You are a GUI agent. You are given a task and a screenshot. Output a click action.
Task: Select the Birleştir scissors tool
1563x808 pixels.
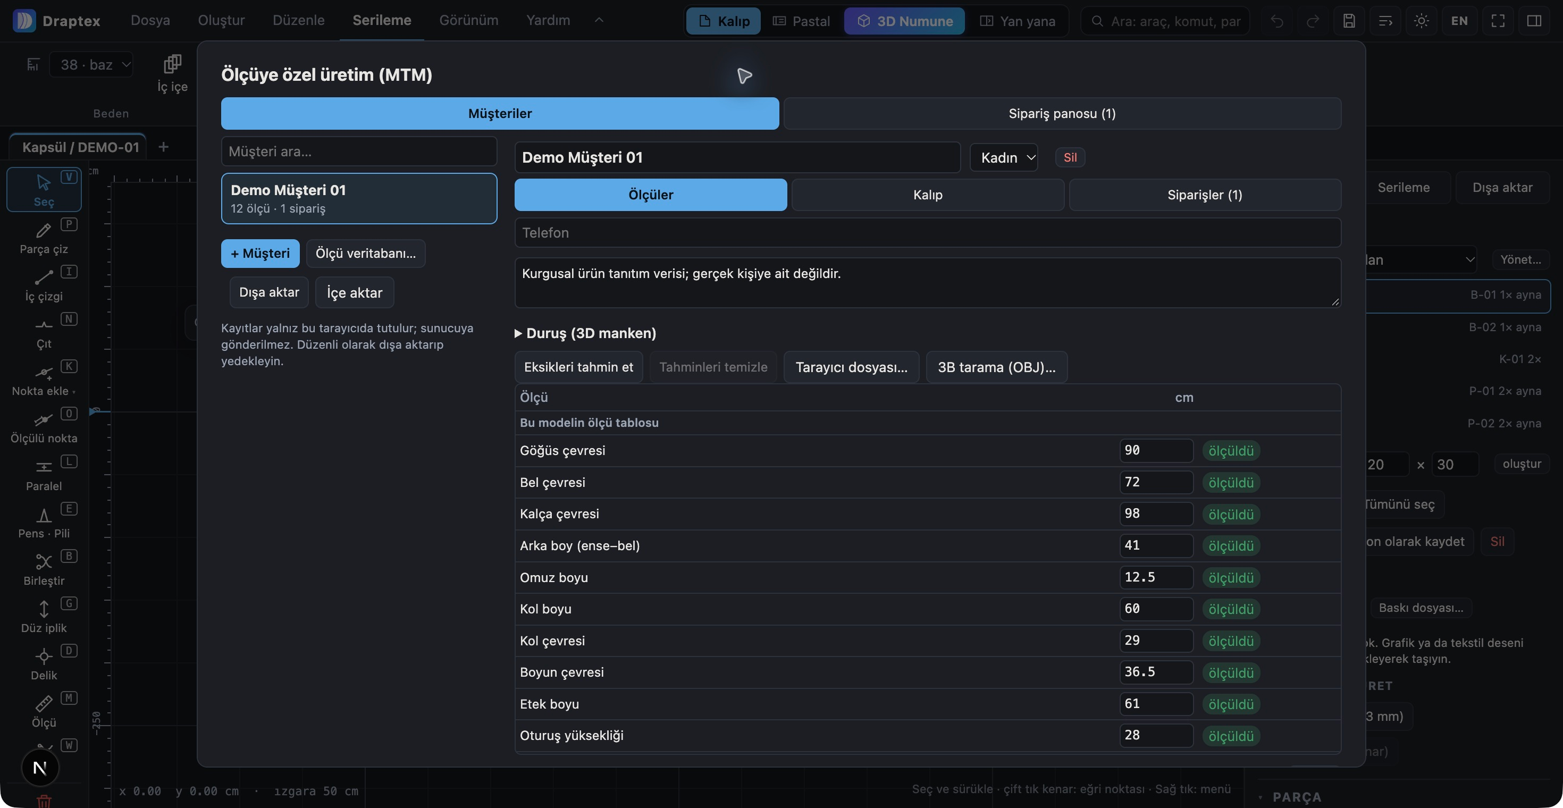click(44, 568)
